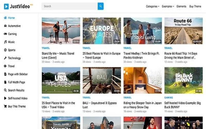Expand the Categories dropdown menu
This screenshot has width=206, height=129.
pyautogui.click(x=152, y=6)
